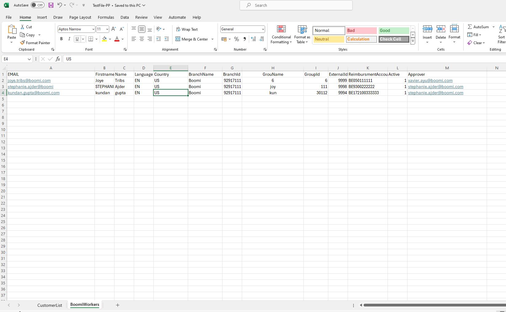
Task: Add a new worksheet
Action: coord(118,305)
